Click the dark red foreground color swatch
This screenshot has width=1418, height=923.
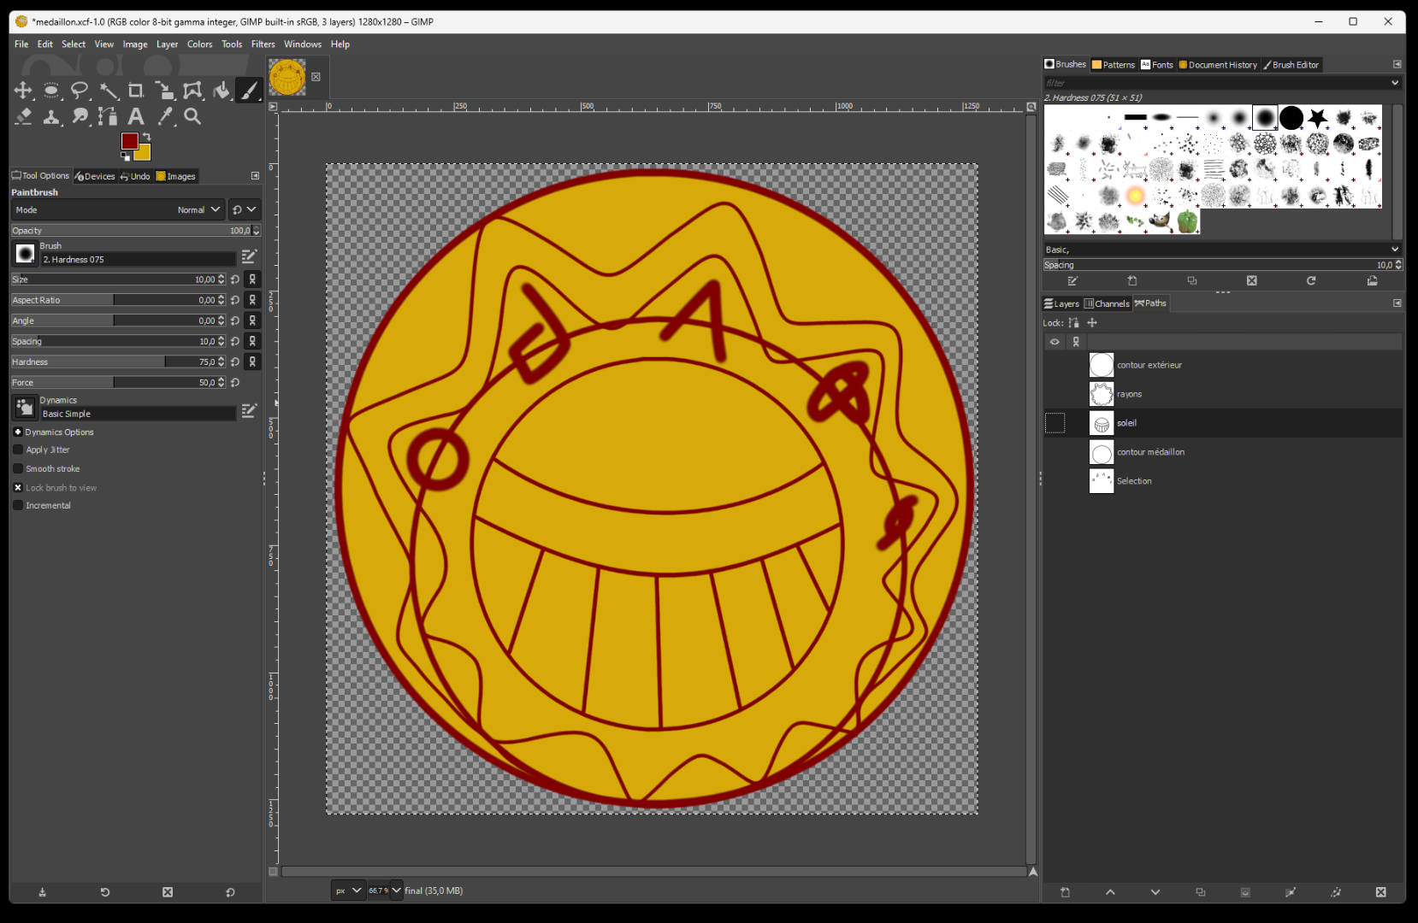click(x=129, y=141)
